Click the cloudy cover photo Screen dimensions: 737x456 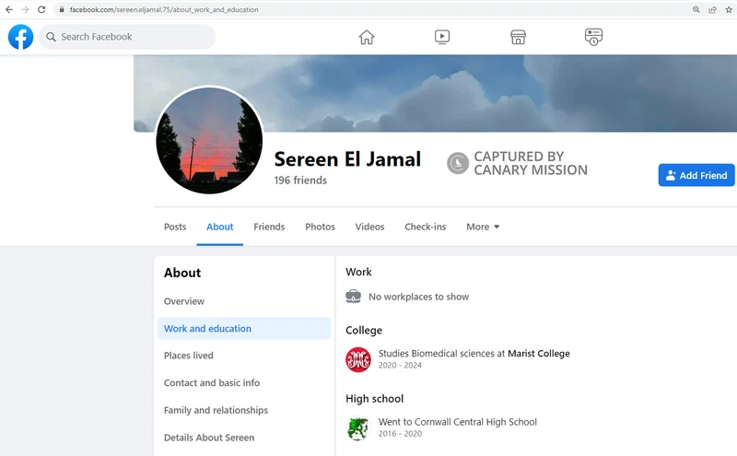point(435,93)
